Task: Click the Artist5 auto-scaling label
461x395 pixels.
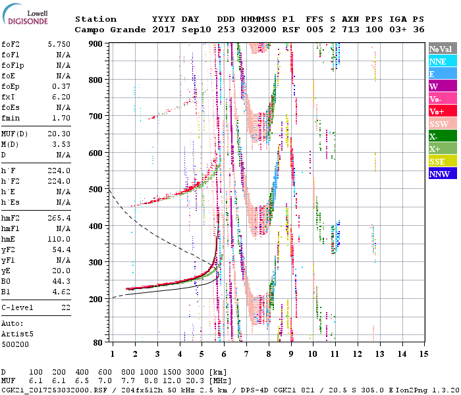Action: 17,334
